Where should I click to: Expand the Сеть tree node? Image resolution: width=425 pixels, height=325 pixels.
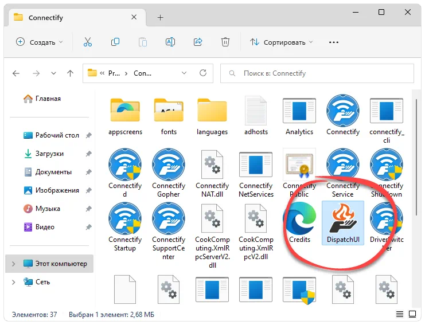(x=14, y=282)
